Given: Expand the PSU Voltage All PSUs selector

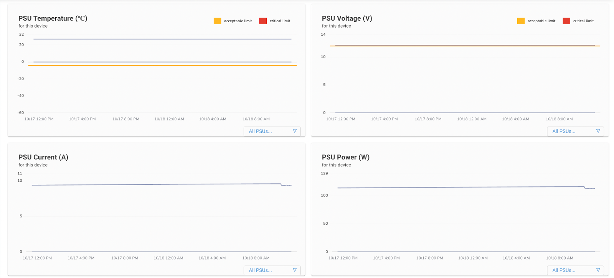Looking at the screenshot, I should click(575, 131).
